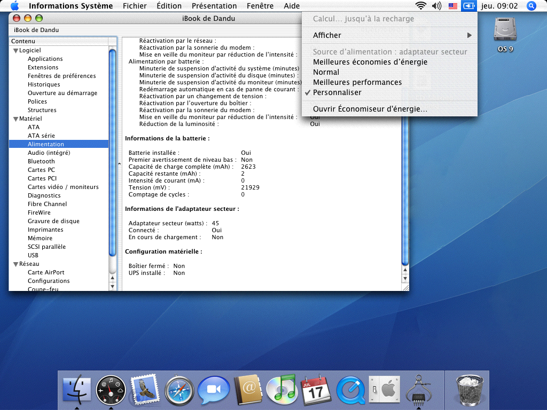This screenshot has width=547, height=410.
Task: Open the Édition menu
Action: tap(169, 6)
